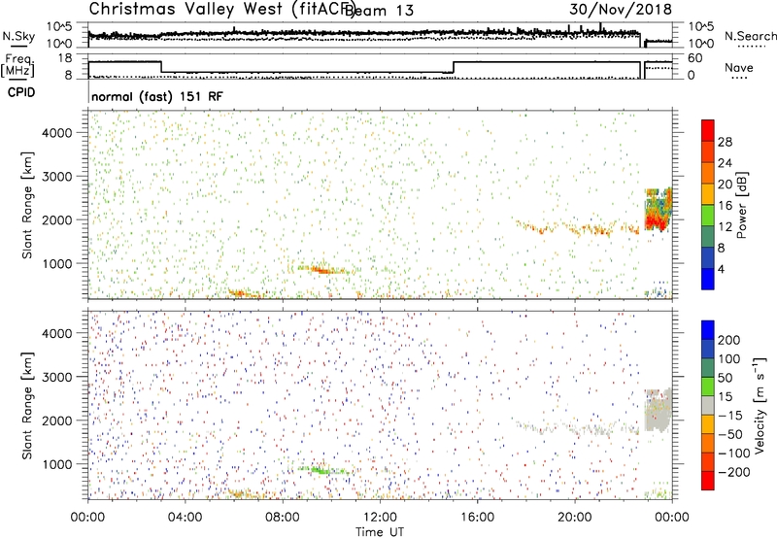Click the '1000' tick in the velocity panel
777x538 pixels.
coord(57,464)
